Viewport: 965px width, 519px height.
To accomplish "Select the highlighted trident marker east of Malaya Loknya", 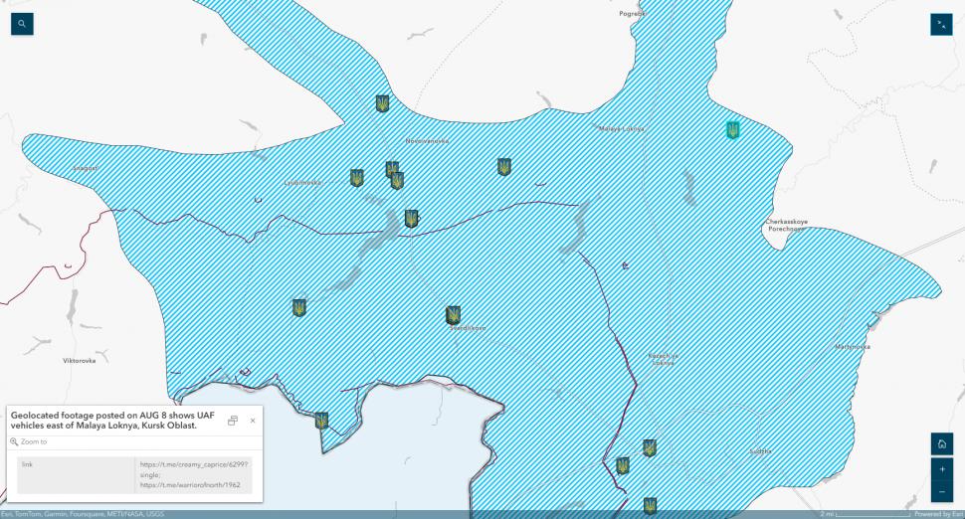I will click(x=733, y=130).
